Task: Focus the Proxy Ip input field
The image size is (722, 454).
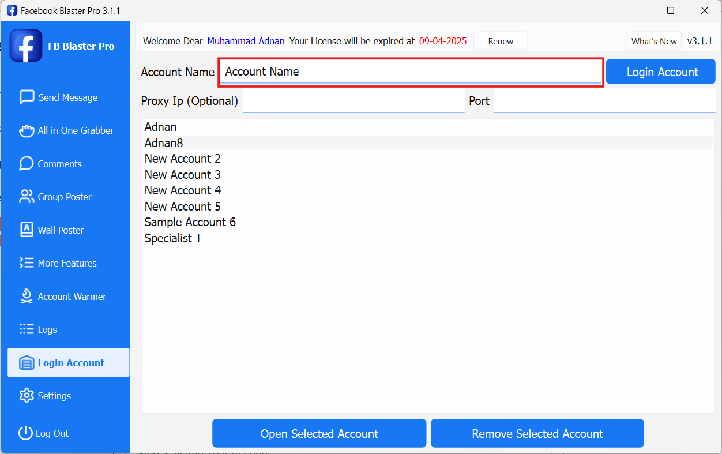Action: [353, 101]
